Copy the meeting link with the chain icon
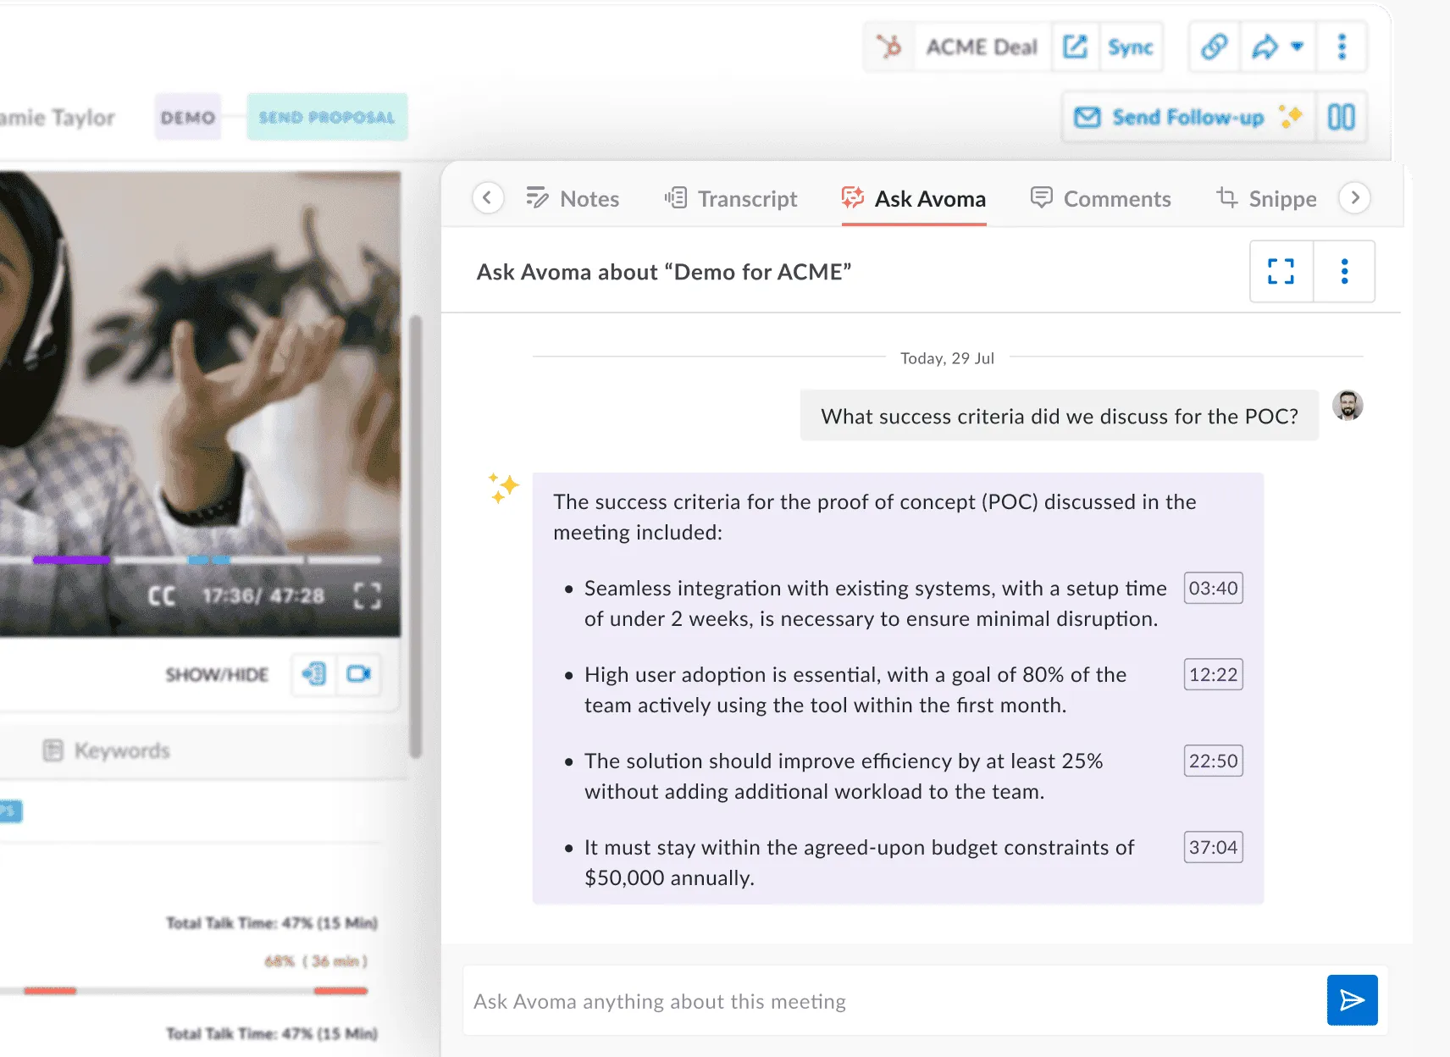This screenshot has width=1450, height=1057. (1214, 47)
